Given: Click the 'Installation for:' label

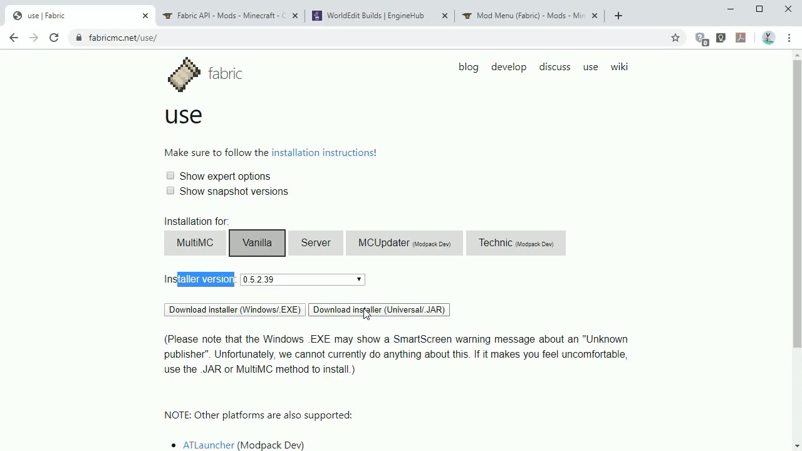Looking at the screenshot, I should click(x=197, y=222).
